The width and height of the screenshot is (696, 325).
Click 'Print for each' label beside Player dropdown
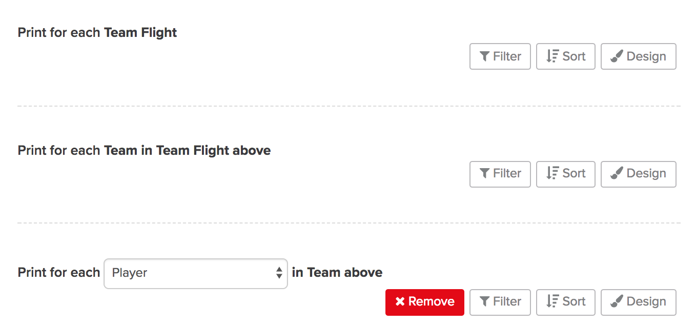tap(59, 273)
